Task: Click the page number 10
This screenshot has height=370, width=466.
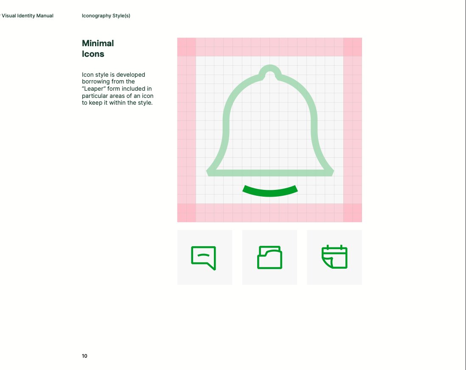Action: click(84, 356)
